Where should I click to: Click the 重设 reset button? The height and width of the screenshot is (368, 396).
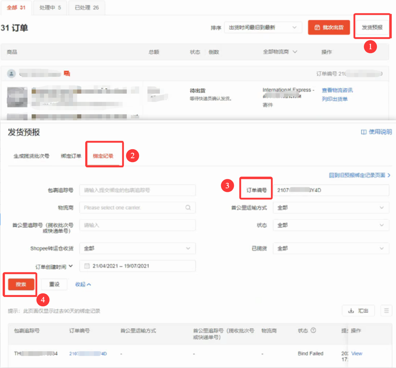coord(54,284)
